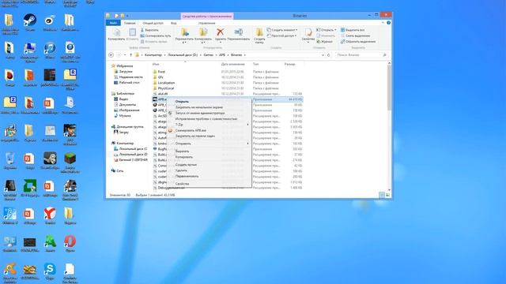The width and height of the screenshot is (506, 284).
Task: Choose Свойства in the context menu
Action: click(209, 184)
